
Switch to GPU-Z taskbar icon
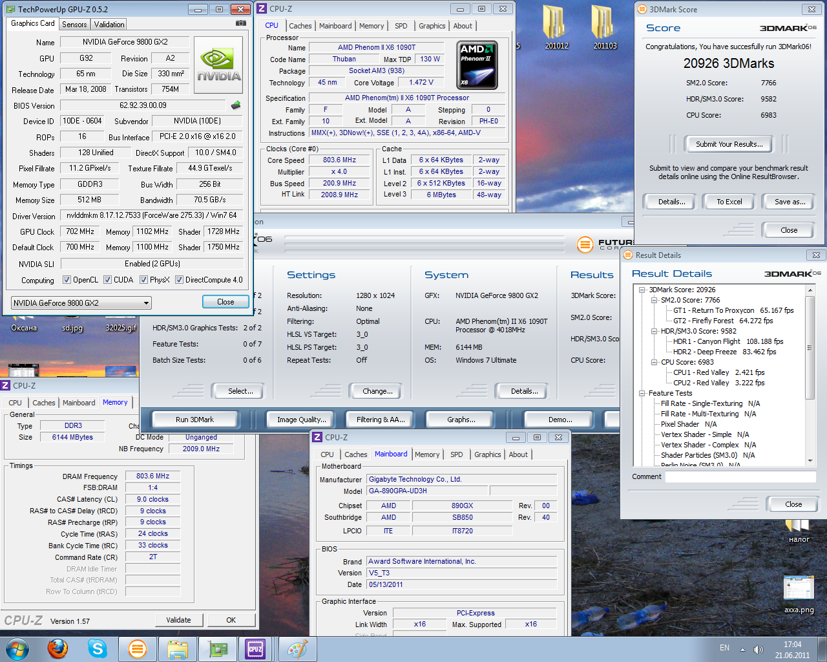pyautogui.click(x=216, y=648)
